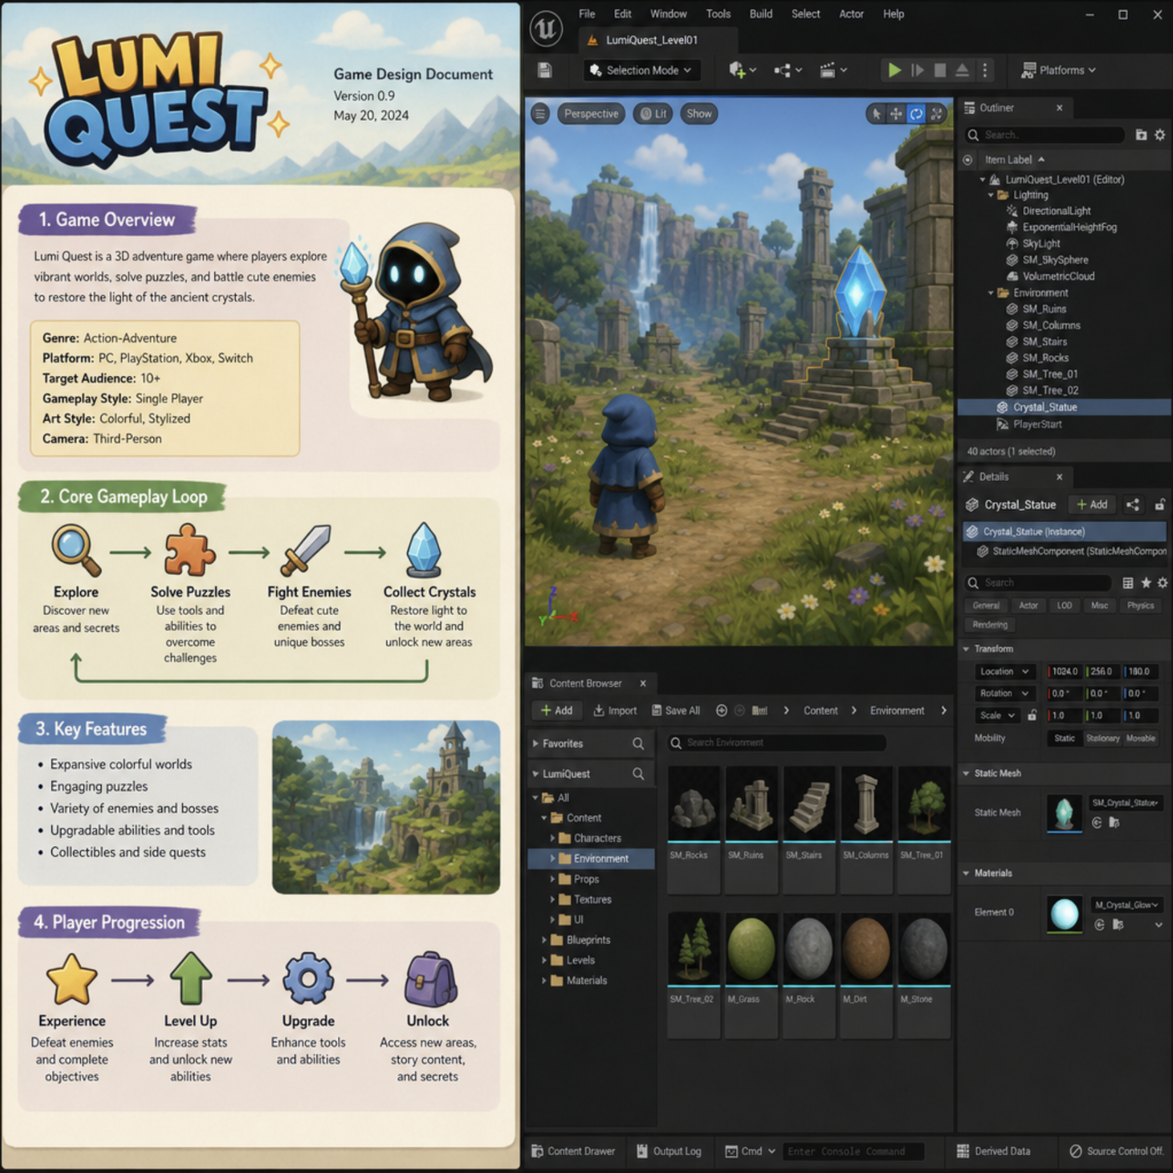Screen dimensions: 1173x1173
Task: Open play options via the three-dot icon
Action: click(985, 70)
